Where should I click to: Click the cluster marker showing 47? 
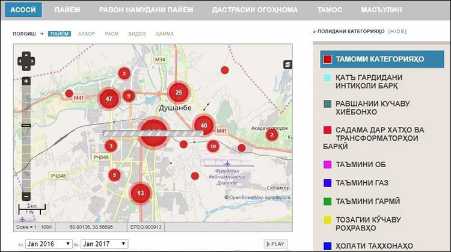(109, 98)
